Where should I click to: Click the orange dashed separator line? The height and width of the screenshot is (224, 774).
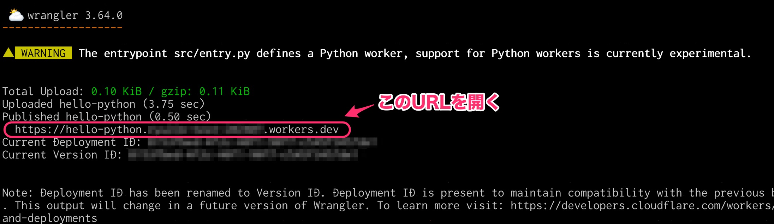62,27
